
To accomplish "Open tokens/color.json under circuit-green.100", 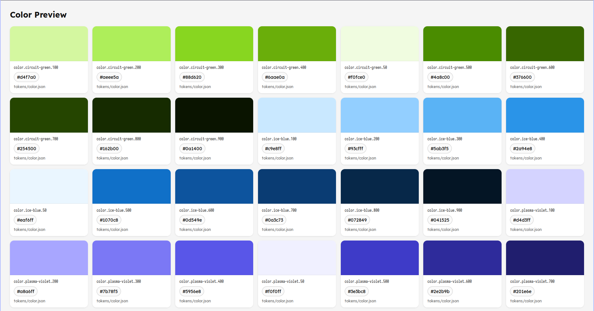I will point(30,87).
